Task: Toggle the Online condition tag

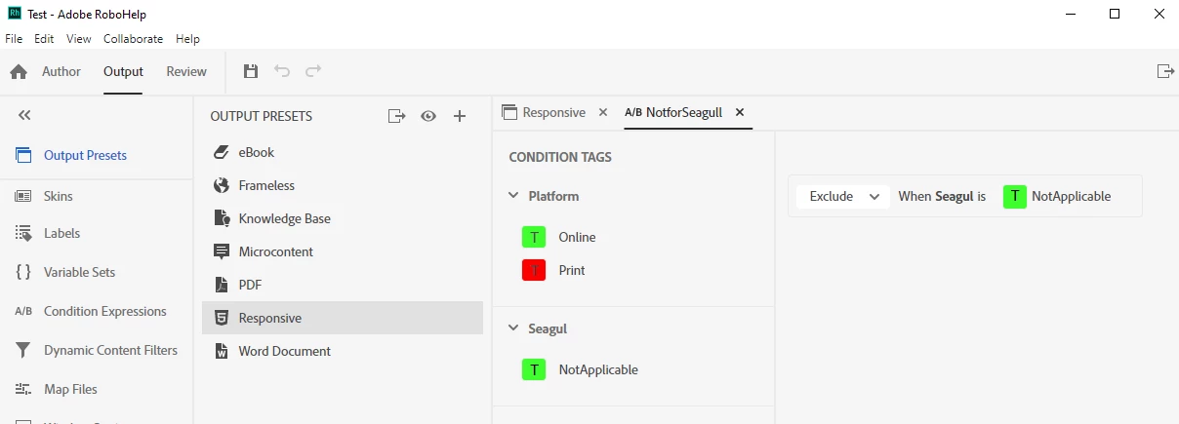Action: pyautogui.click(x=534, y=237)
